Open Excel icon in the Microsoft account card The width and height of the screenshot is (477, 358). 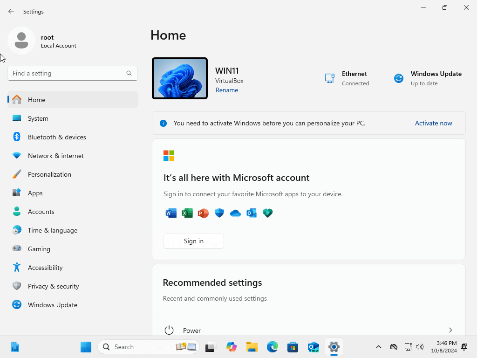pyautogui.click(x=187, y=213)
